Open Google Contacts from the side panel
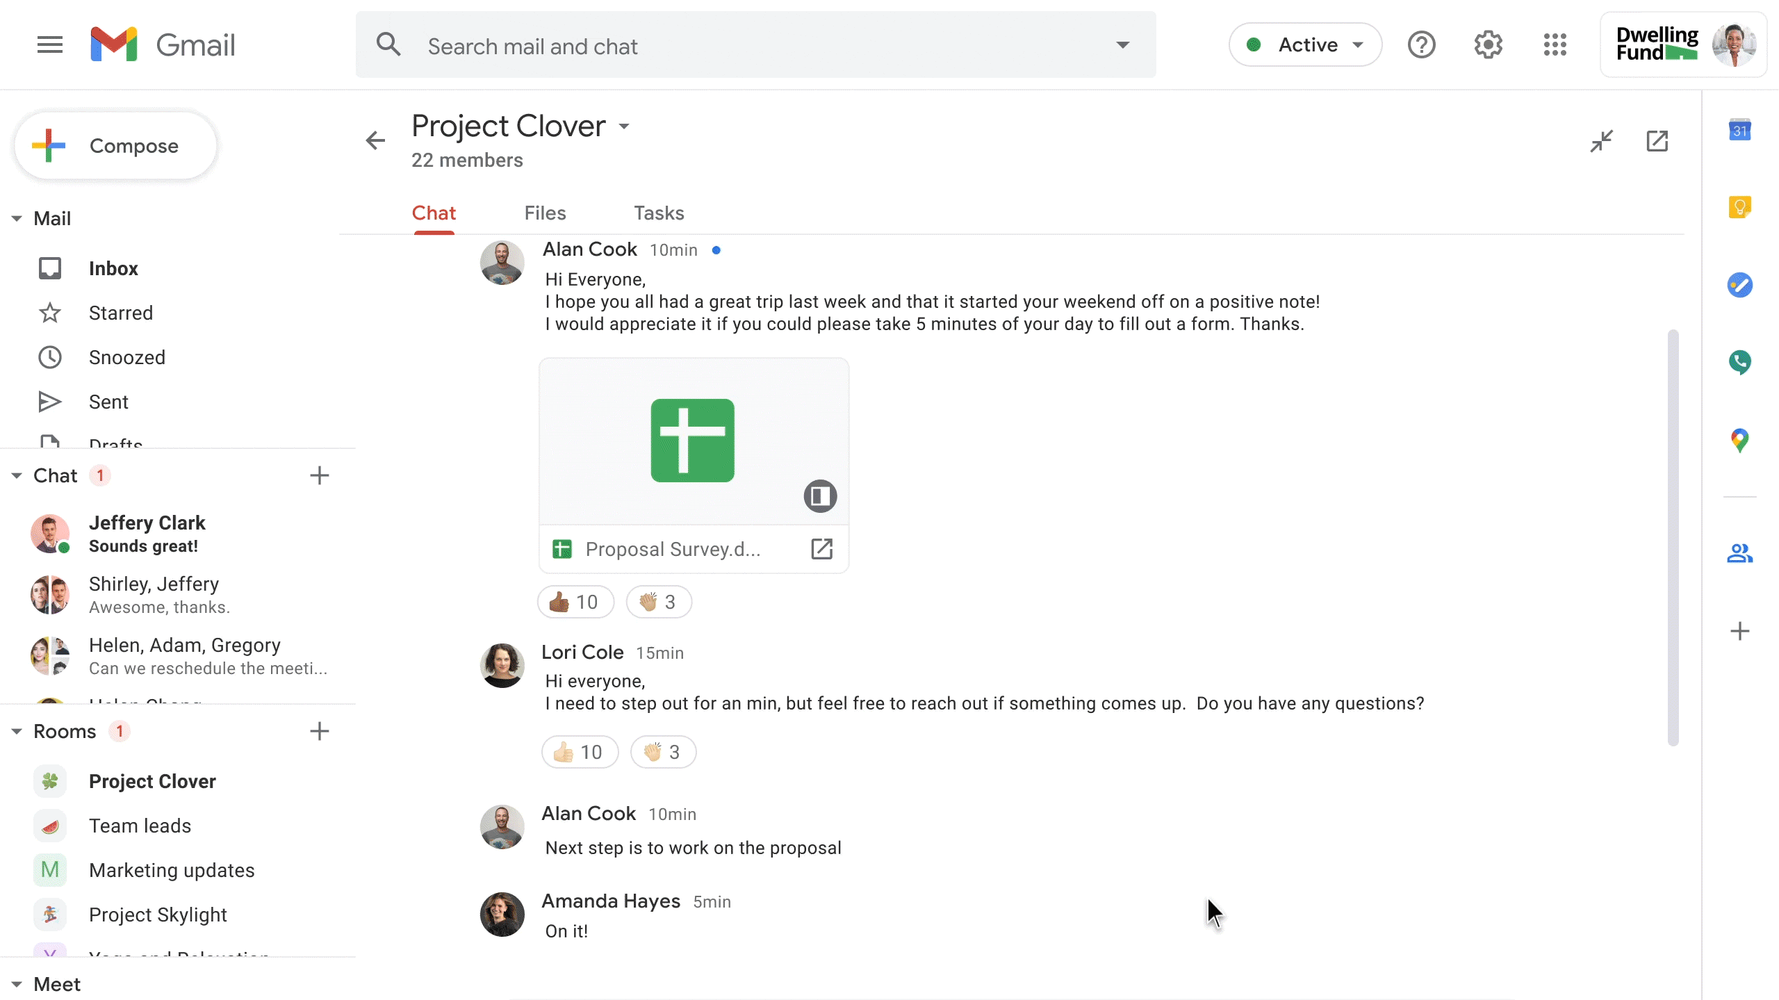The height and width of the screenshot is (1000, 1779). (1741, 552)
